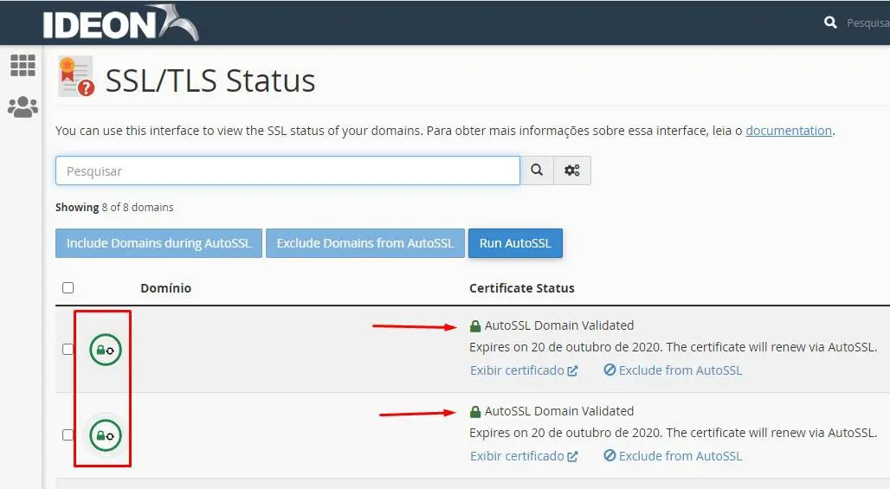Click the header search magnifier icon
The width and height of the screenshot is (890, 489).
click(831, 23)
